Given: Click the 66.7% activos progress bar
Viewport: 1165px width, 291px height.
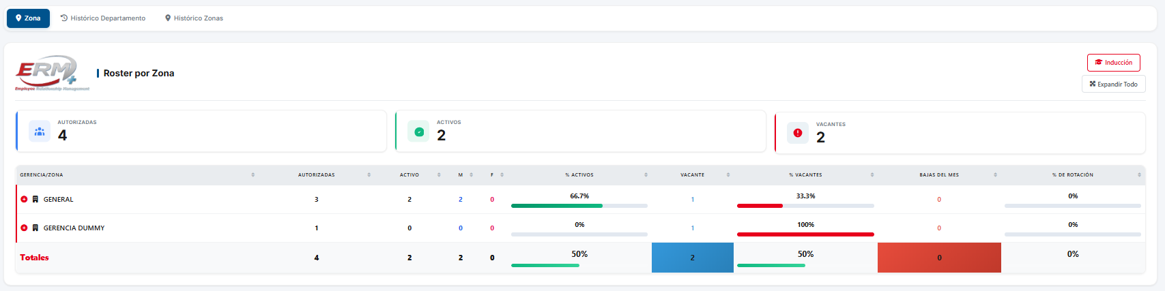Looking at the screenshot, I should point(579,205).
